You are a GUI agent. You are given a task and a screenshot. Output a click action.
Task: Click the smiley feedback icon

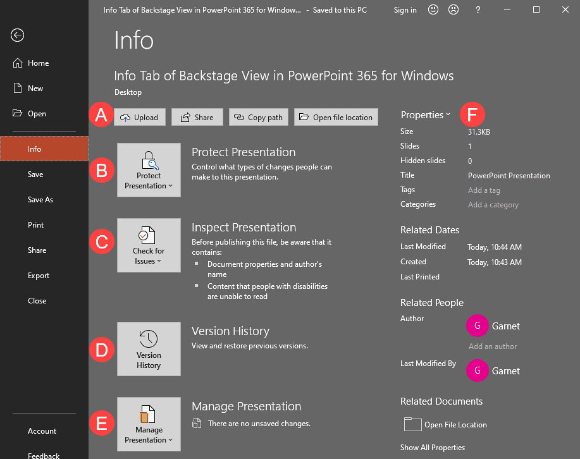click(433, 9)
